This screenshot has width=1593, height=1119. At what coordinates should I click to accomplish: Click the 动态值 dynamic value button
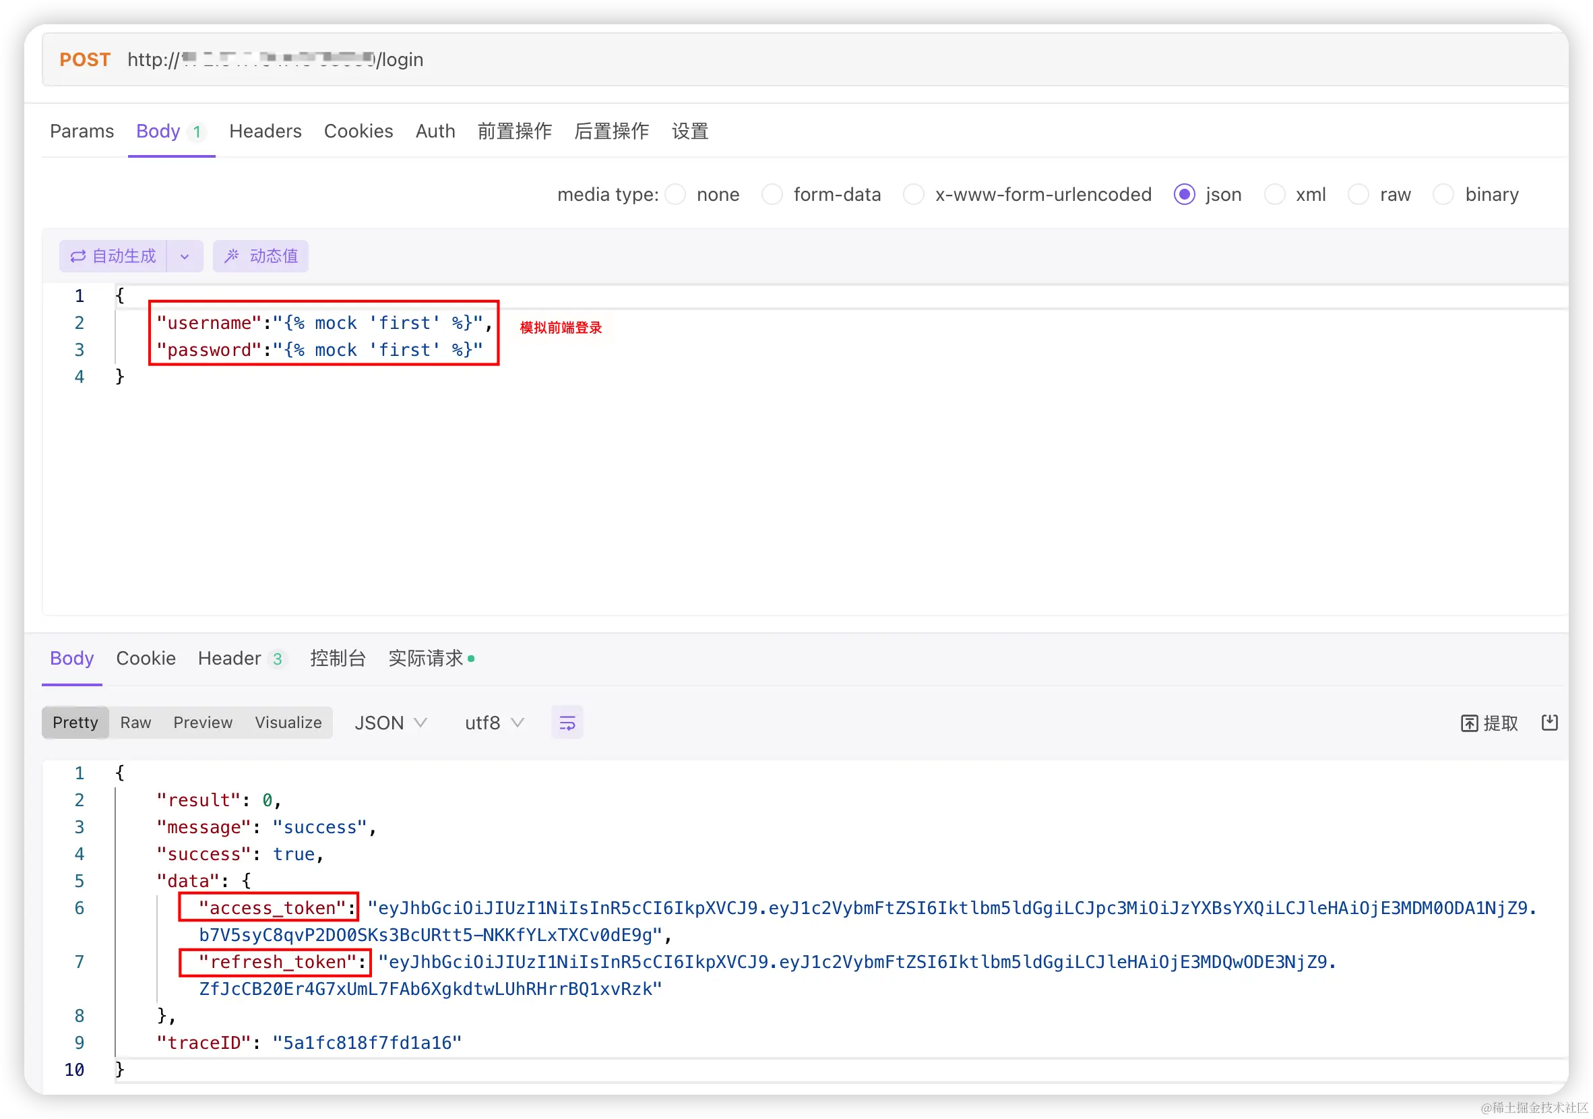point(260,256)
